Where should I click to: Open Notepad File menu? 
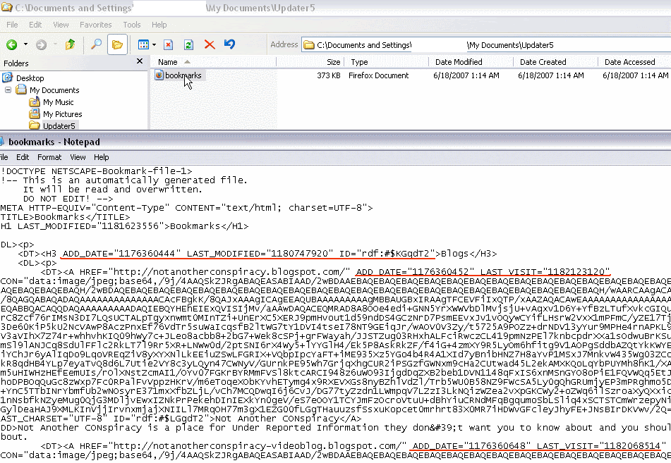click(x=4, y=157)
